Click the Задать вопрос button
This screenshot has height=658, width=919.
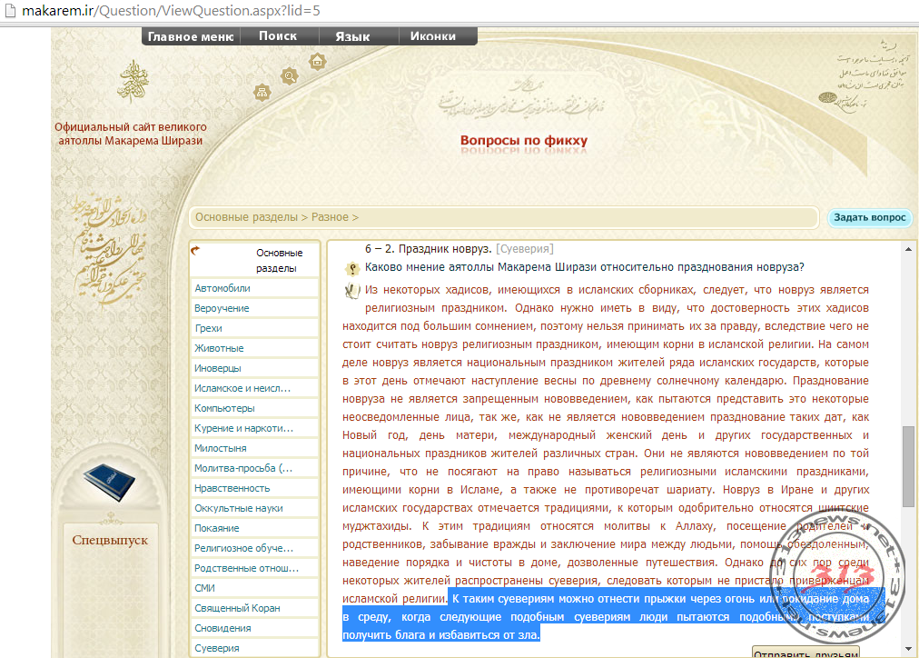(x=870, y=217)
